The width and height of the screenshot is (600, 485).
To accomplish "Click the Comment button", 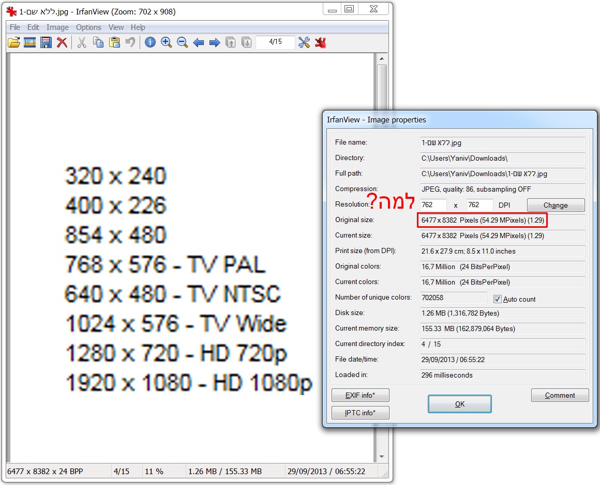I will [x=560, y=395].
